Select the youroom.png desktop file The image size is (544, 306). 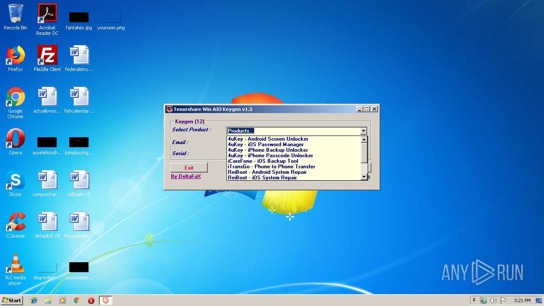click(x=111, y=20)
